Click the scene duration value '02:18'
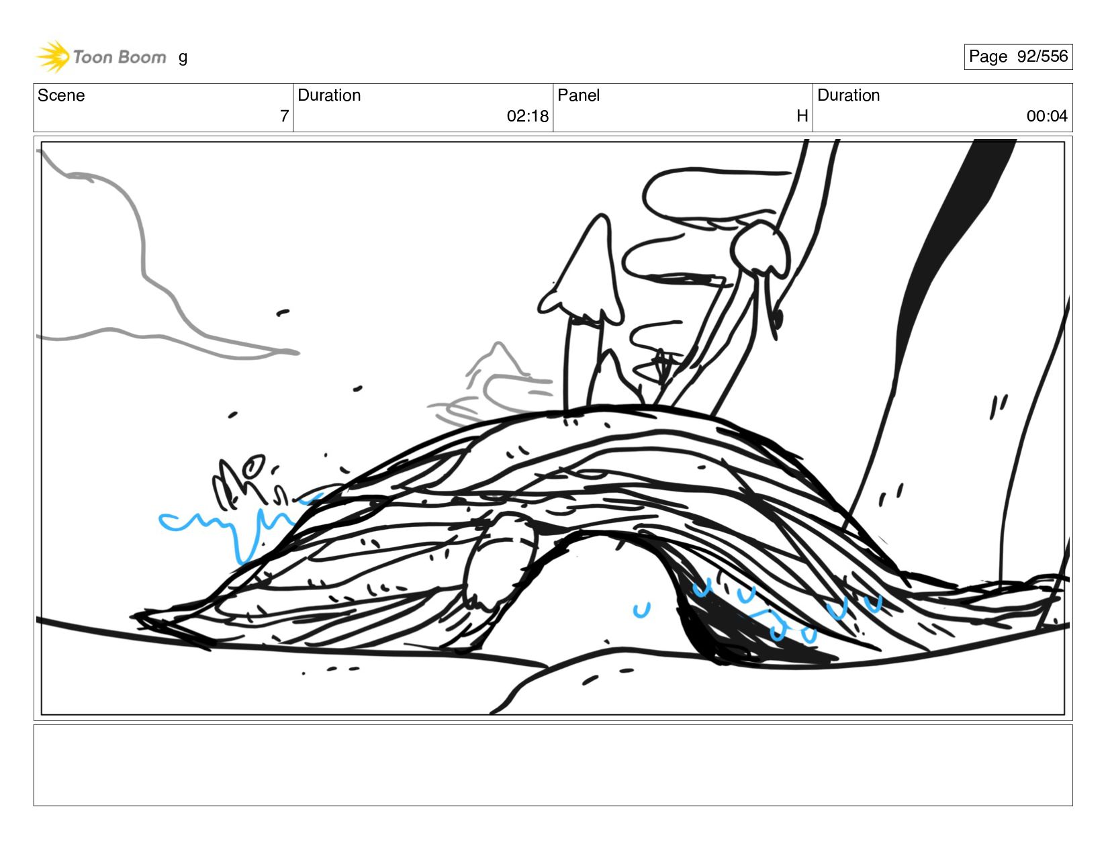Image resolution: width=1108 pixels, height=856 pixels. 527,116
